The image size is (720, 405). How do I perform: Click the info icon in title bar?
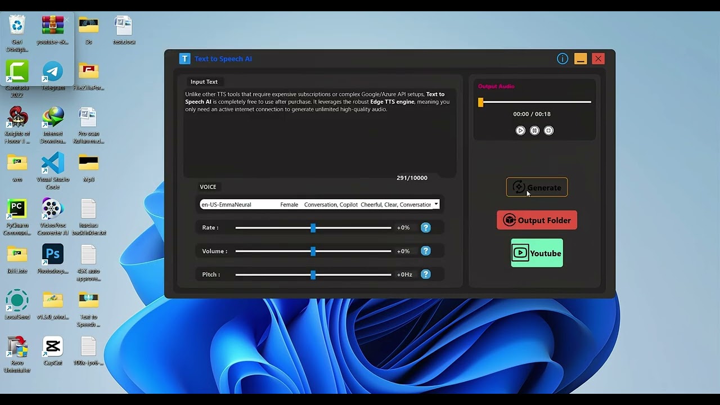pyautogui.click(x=562, y=58)
